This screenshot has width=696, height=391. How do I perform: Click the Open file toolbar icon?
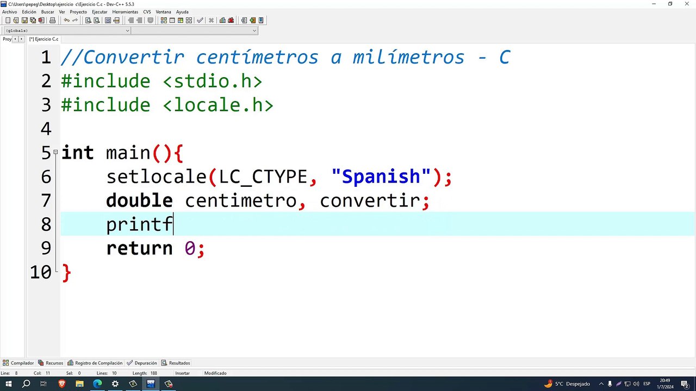click(16, 21)
